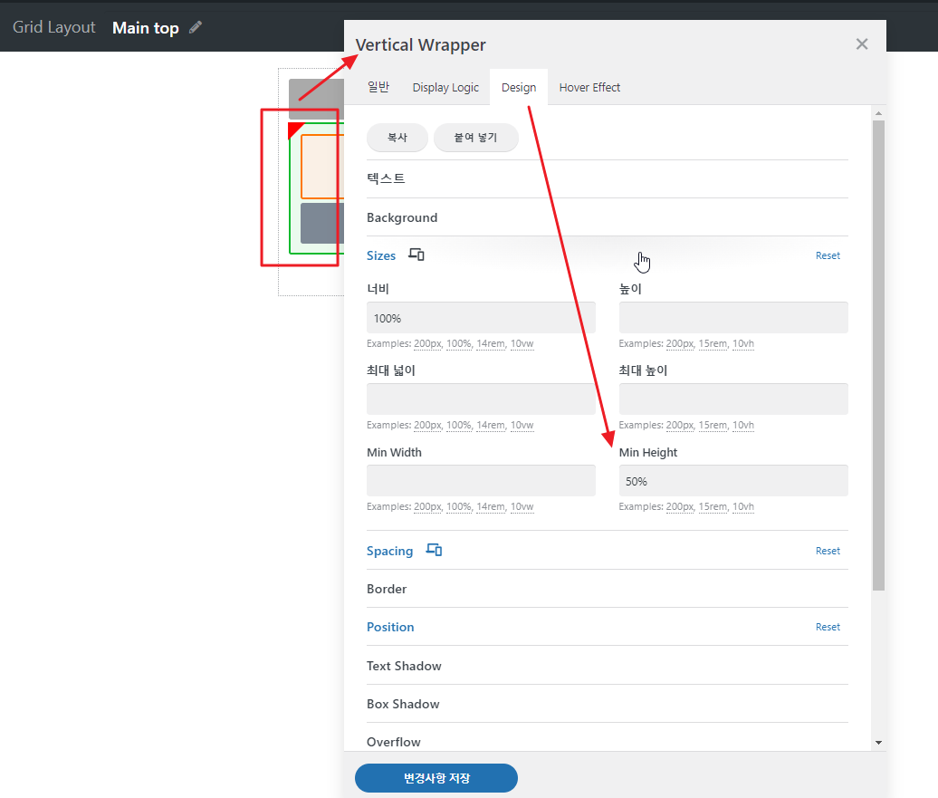
Task: Click the 최대 높이 input field
Action: click(733, 399)
